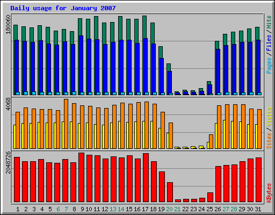Click day 9 on the x-axis

pos(82,209)
